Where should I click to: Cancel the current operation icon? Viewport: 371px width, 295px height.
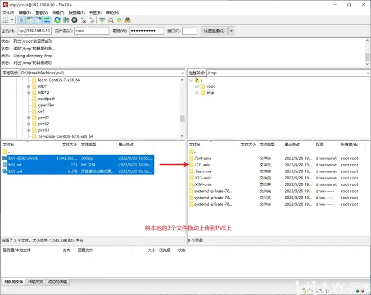coord(75,20)
